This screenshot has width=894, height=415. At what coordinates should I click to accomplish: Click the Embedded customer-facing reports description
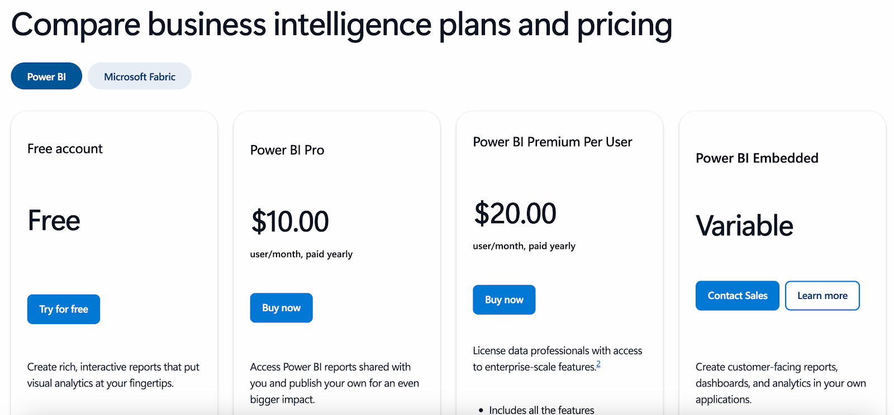781,383
